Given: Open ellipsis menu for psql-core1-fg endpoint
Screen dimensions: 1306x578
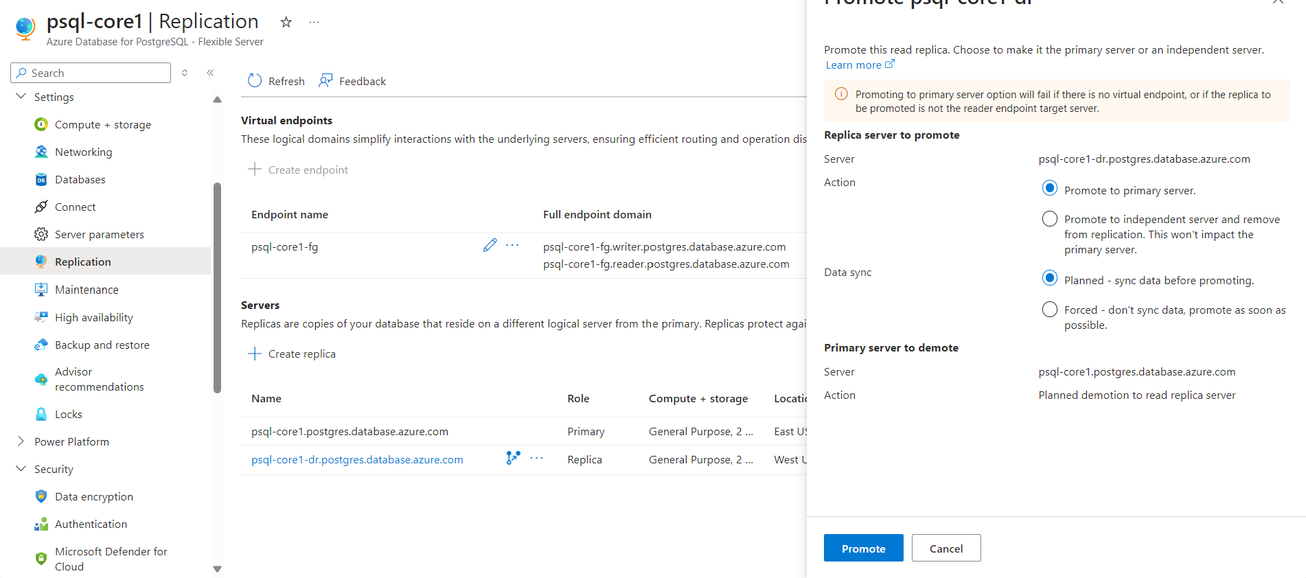Looking at the screenshot, I should point(512,245).
